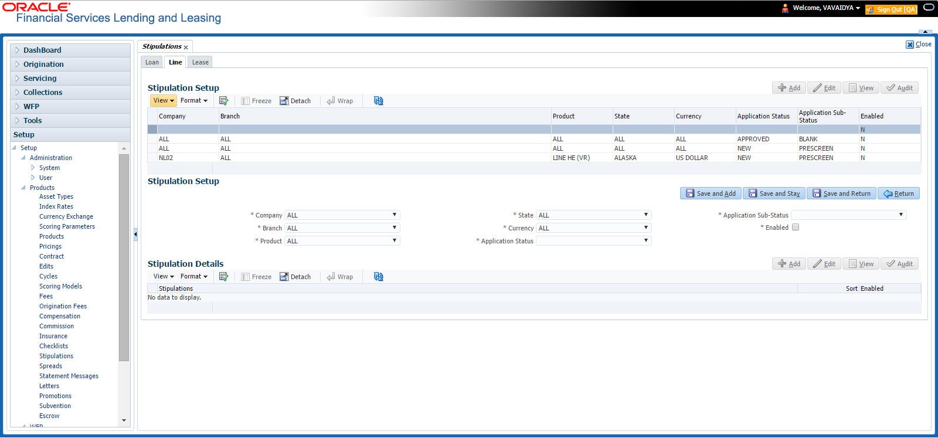Click Audit in Stipulation Setup header
Screen dimensions: 938x438
click(x=899, y=88)
